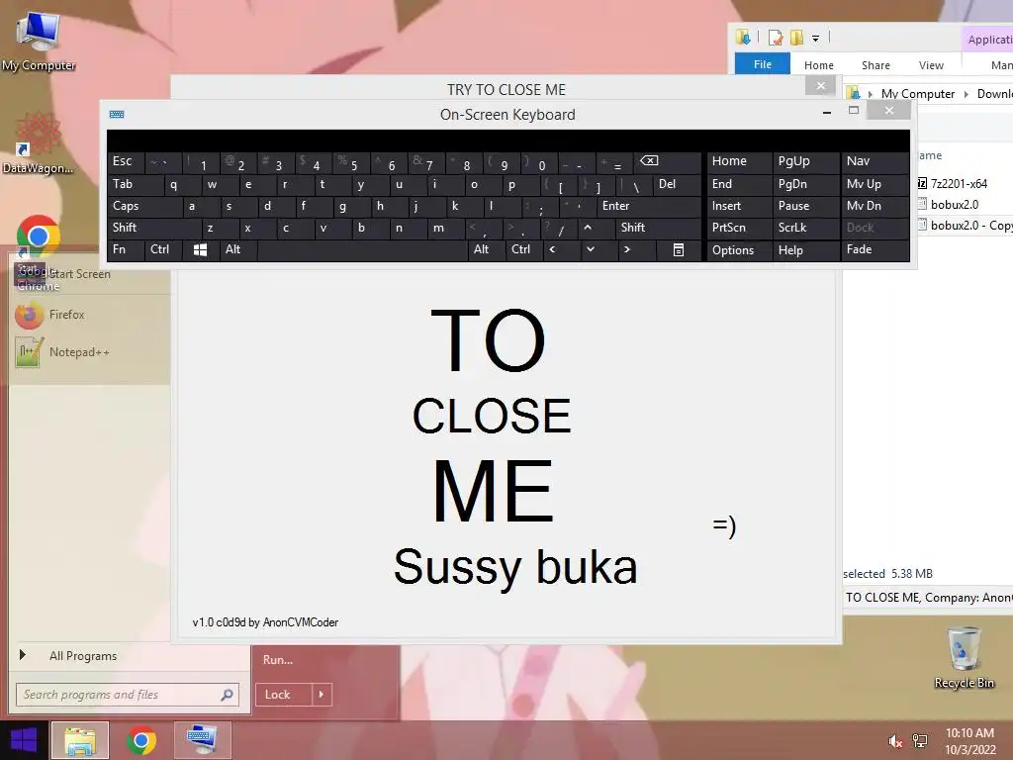
Task: Open the DataWagon desktop shortcut
Action: tap(38, 143)
